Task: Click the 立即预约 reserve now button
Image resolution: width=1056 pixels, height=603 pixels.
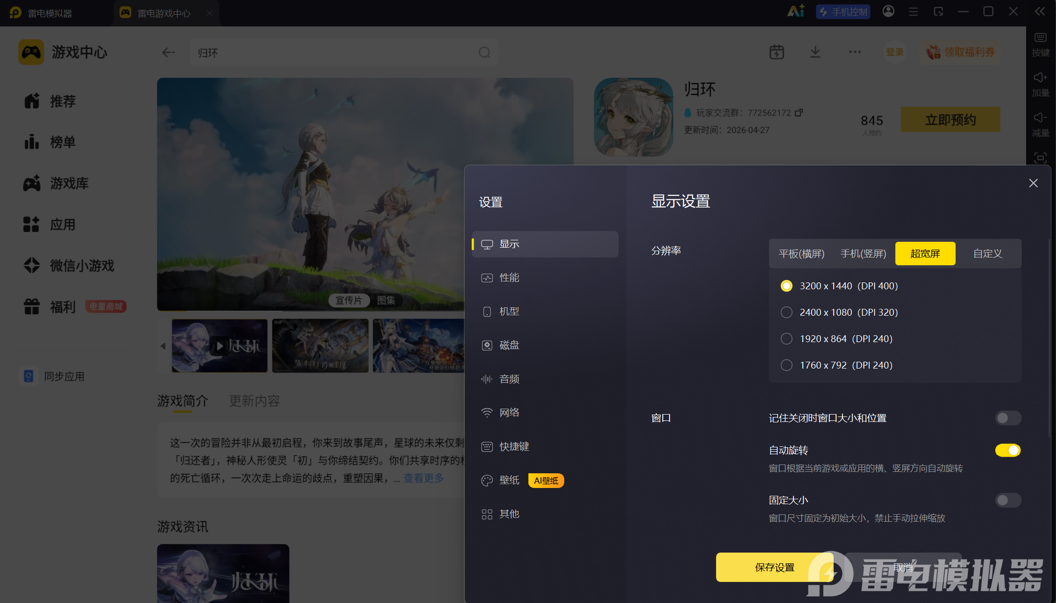Action: click(950, 120)
